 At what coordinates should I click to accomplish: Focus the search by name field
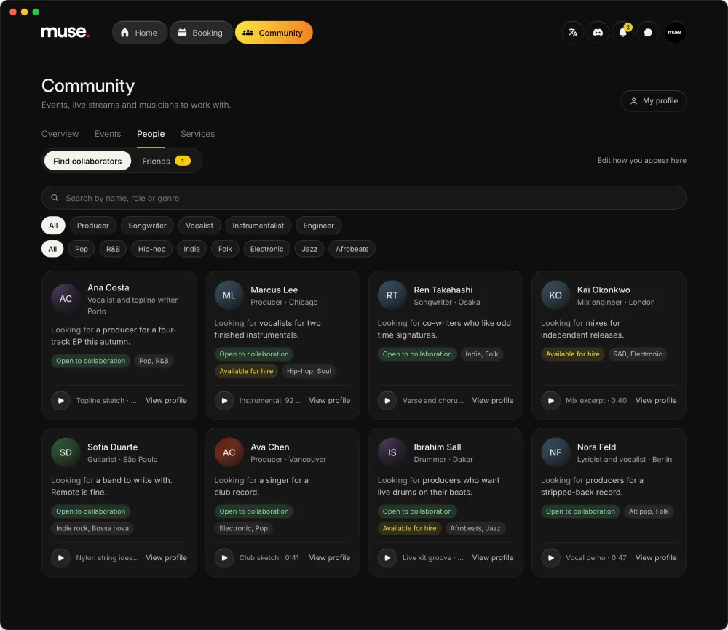tap(364, 198)
